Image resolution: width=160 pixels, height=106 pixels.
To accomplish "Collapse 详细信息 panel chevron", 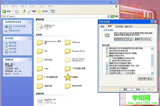I will pos(30,59).
